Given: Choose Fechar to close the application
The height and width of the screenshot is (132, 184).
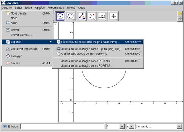Looking at the screenshot, I should pyautogui.click(x=27, y=63).
